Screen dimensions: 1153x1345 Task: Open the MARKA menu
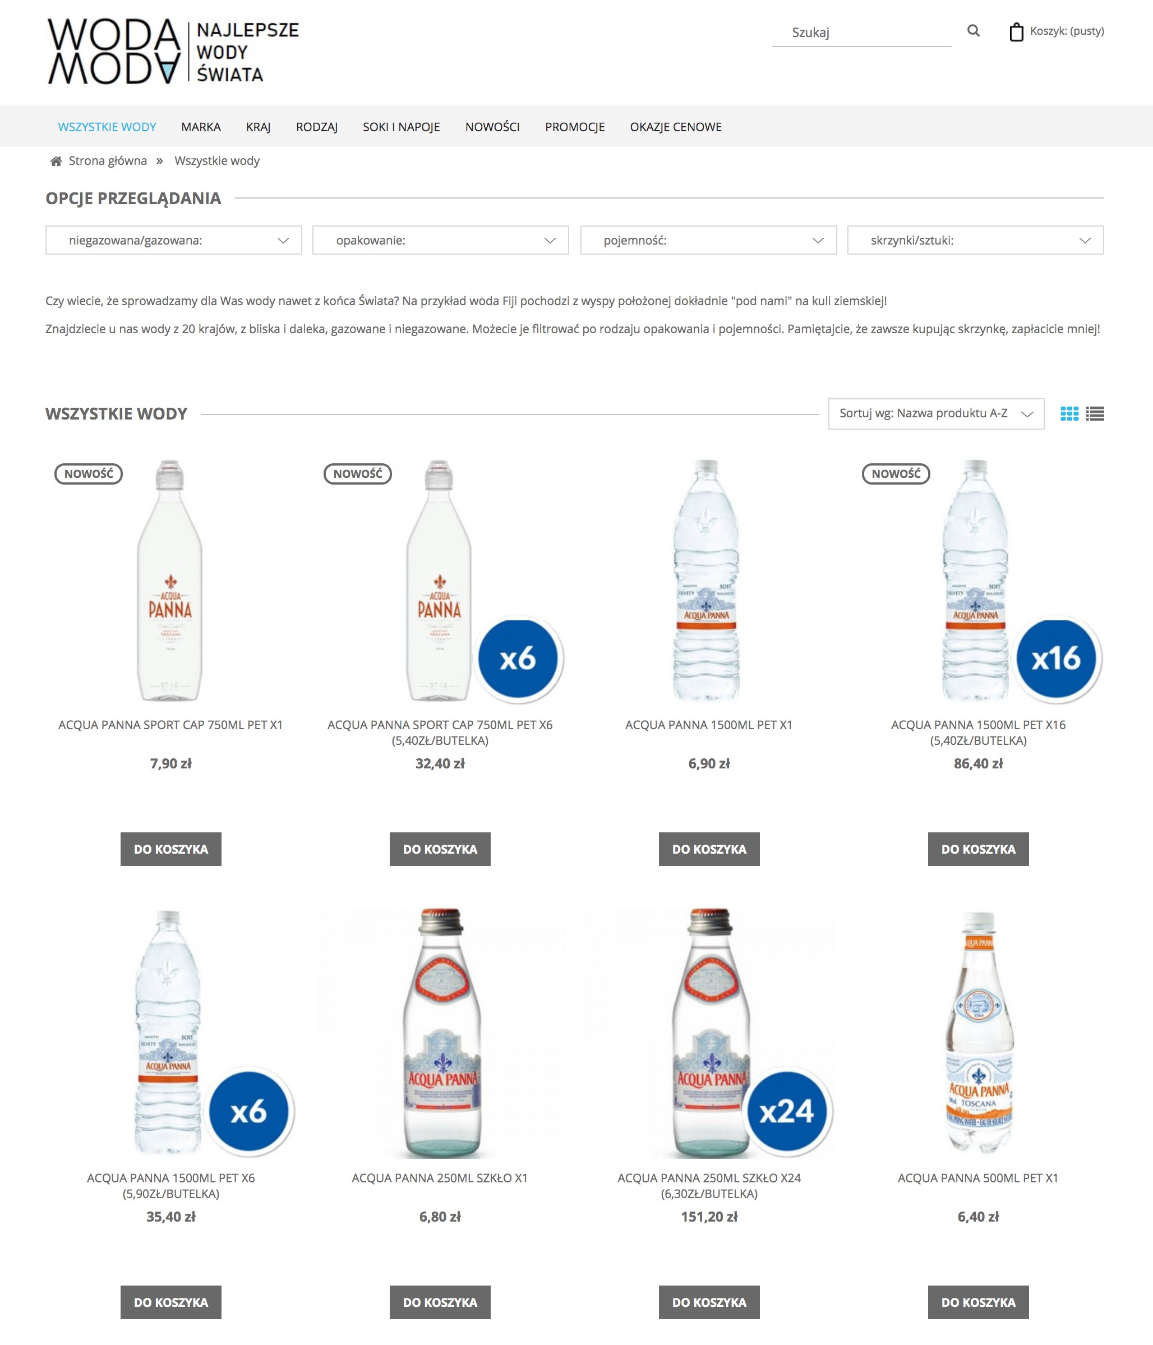(201, 127)
